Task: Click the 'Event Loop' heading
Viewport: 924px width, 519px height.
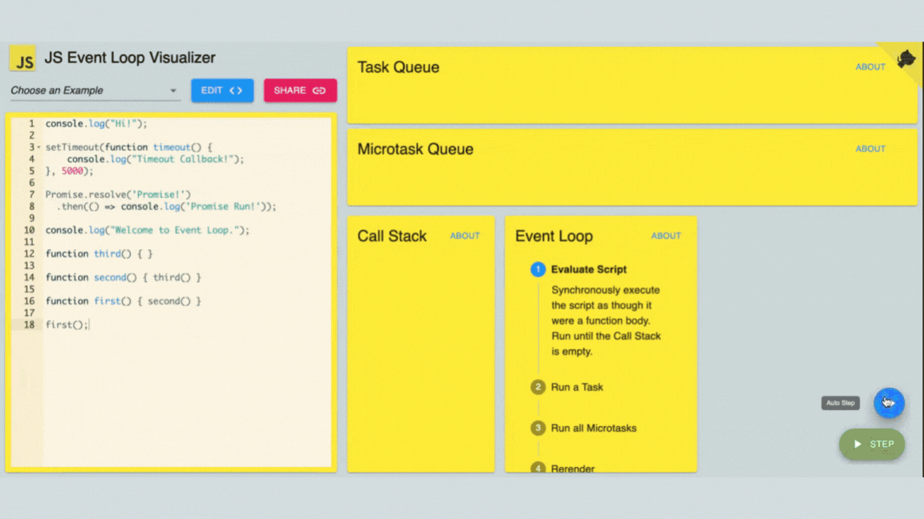Action: [554, 236]
